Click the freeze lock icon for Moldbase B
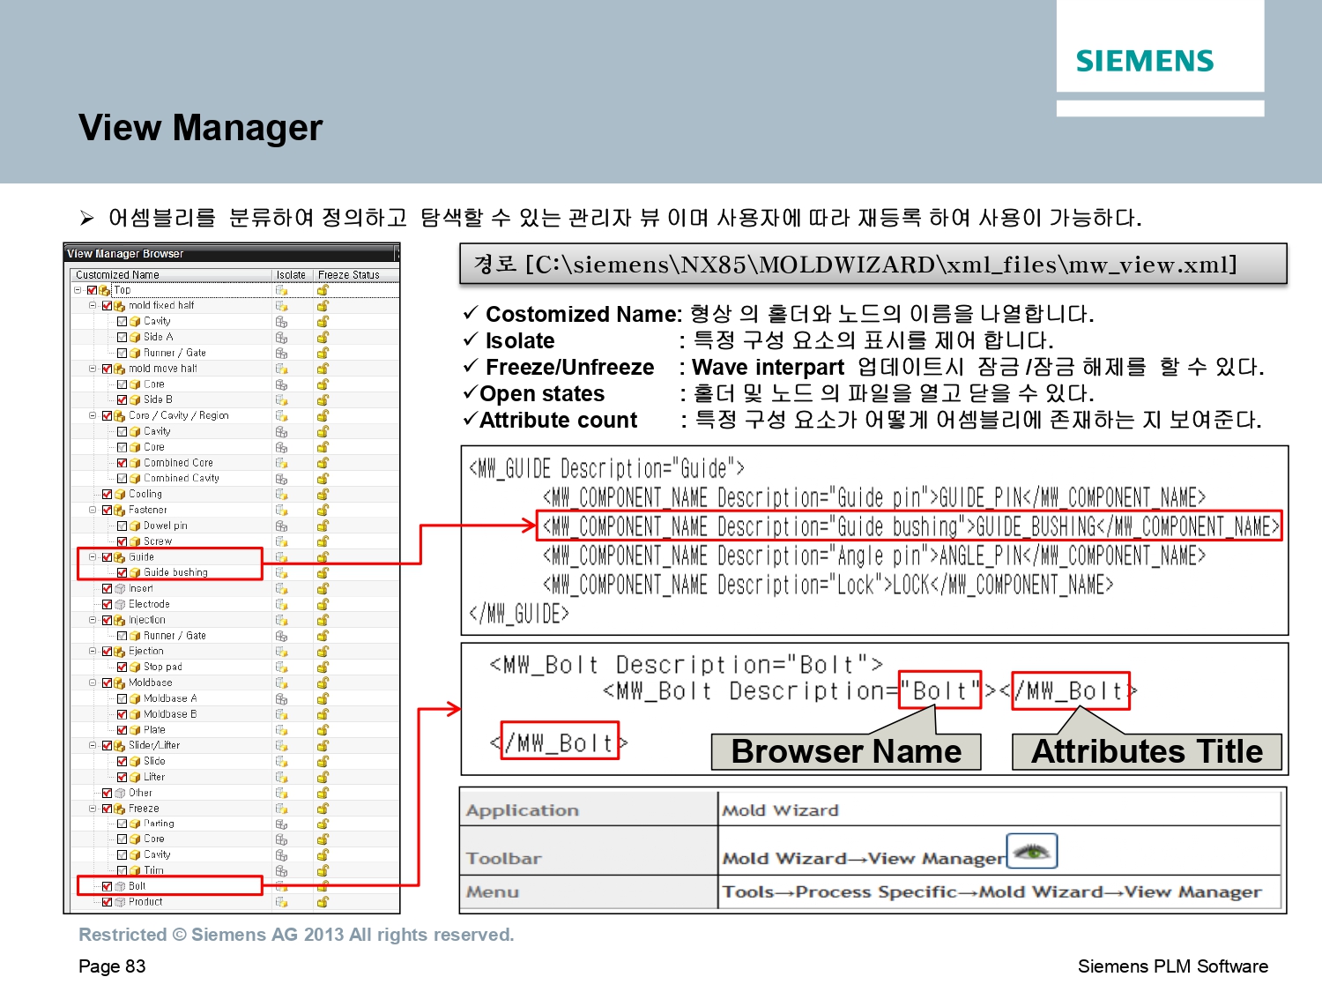1322x992 pixels. click(323, 714)
